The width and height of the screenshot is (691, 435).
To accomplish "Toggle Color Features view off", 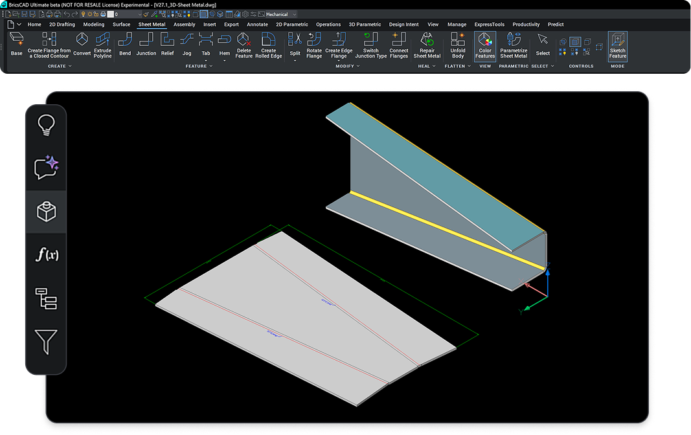I will [x=485, y=46].
